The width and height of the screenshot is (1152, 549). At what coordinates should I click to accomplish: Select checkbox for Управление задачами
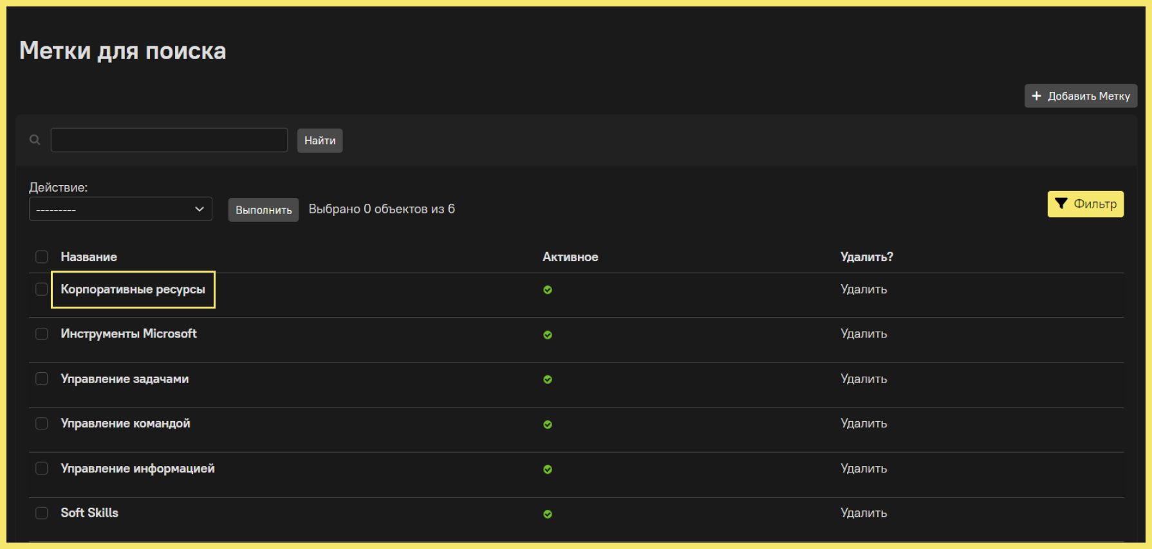coord(42,379)
